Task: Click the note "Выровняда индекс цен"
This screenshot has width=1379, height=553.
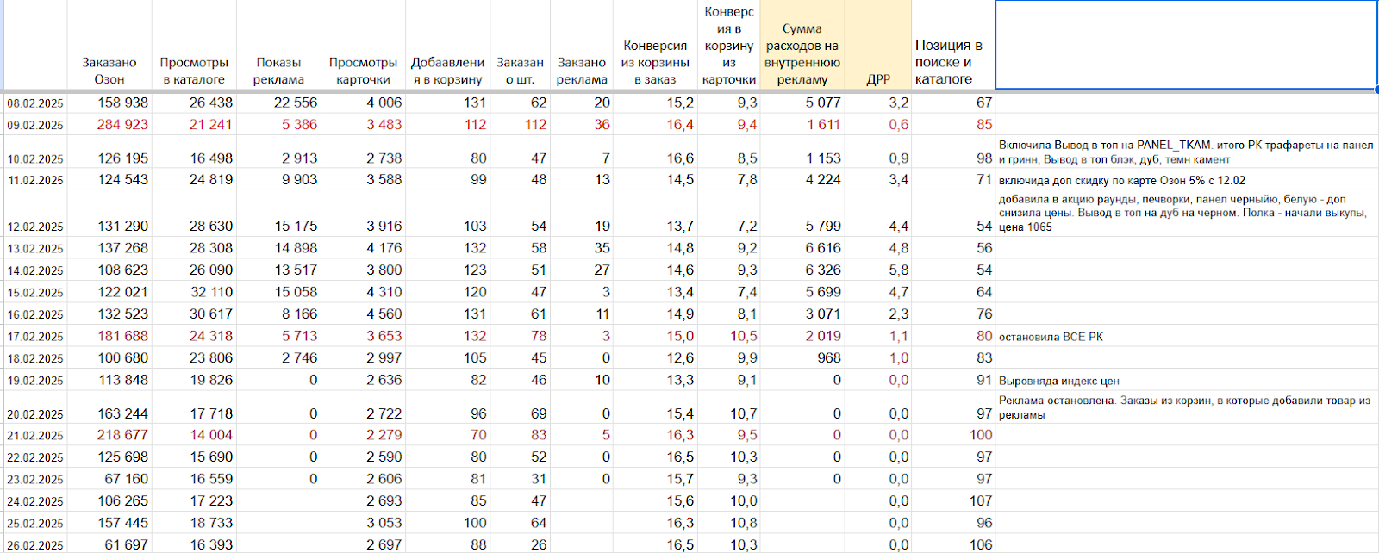Action: coord(1058,381)
